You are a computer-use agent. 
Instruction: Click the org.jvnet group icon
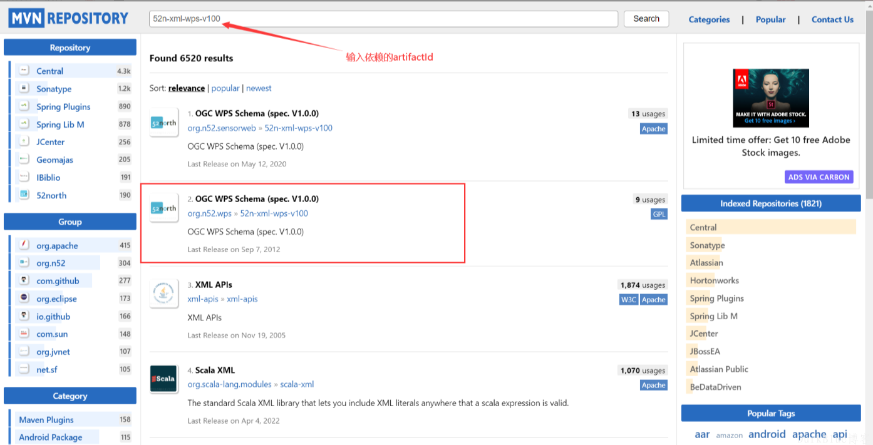pyautogui.click(x=24, y=351)
